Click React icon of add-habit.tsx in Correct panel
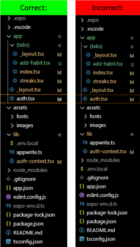This screenshot has width=140, height=247. tap(15, 63)
